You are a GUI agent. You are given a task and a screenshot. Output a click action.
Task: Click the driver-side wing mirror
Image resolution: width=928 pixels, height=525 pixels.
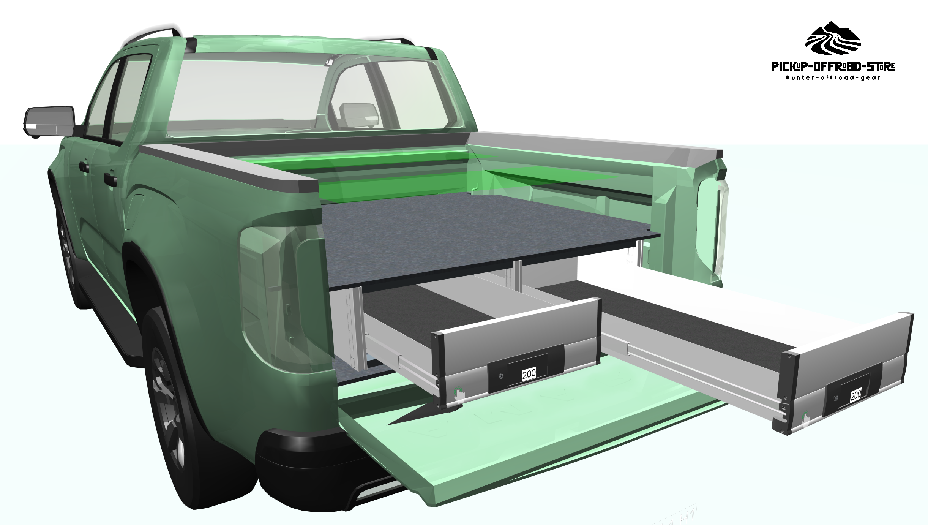pos(49,122)
